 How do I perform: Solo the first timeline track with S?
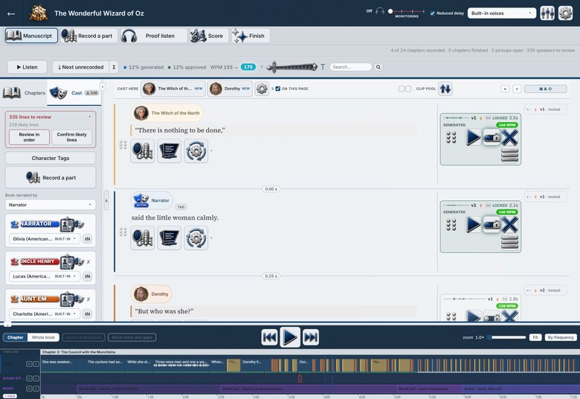[36, 364]
